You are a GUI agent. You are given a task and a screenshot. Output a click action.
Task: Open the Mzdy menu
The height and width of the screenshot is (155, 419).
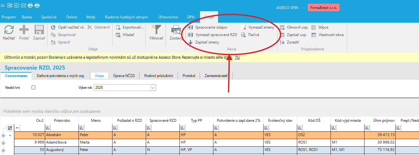pyautogui.click(x=91, y=17)
